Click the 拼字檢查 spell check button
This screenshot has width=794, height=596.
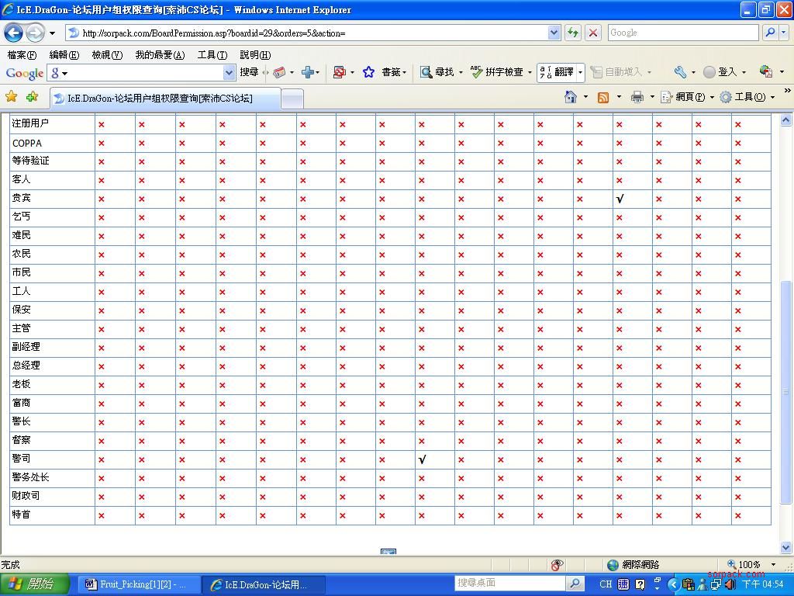pyautogui.click(x=497, y=72)
